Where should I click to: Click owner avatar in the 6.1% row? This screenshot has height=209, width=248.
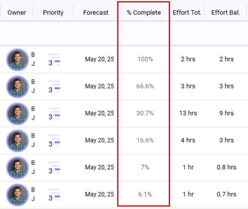pyautogui.click(x=17, y=195)
